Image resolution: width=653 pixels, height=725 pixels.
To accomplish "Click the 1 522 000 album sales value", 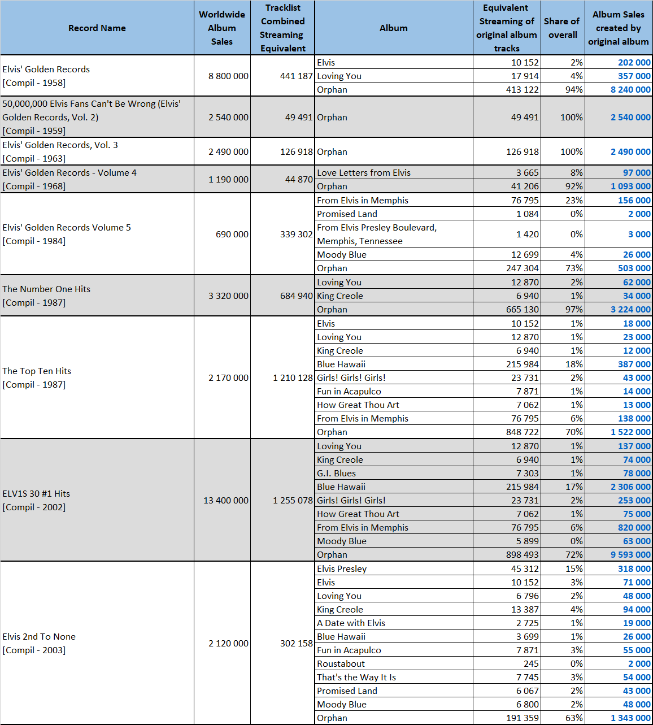I will coord(619,432).
